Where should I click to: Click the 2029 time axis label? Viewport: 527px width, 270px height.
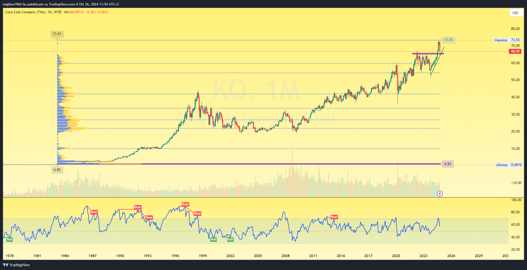tap(479, 256)
